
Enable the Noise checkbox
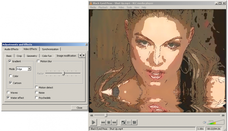[x=36, y=92]
